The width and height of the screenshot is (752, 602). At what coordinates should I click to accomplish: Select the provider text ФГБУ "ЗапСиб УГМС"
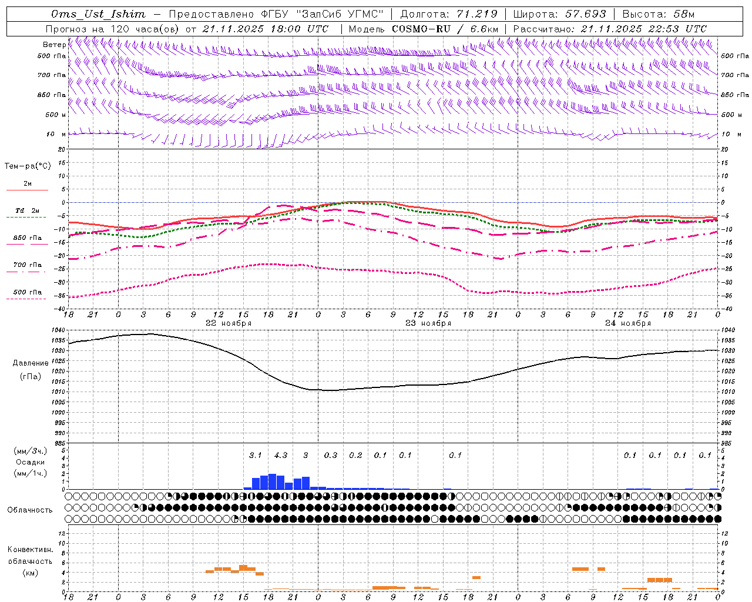click(322, 14)
